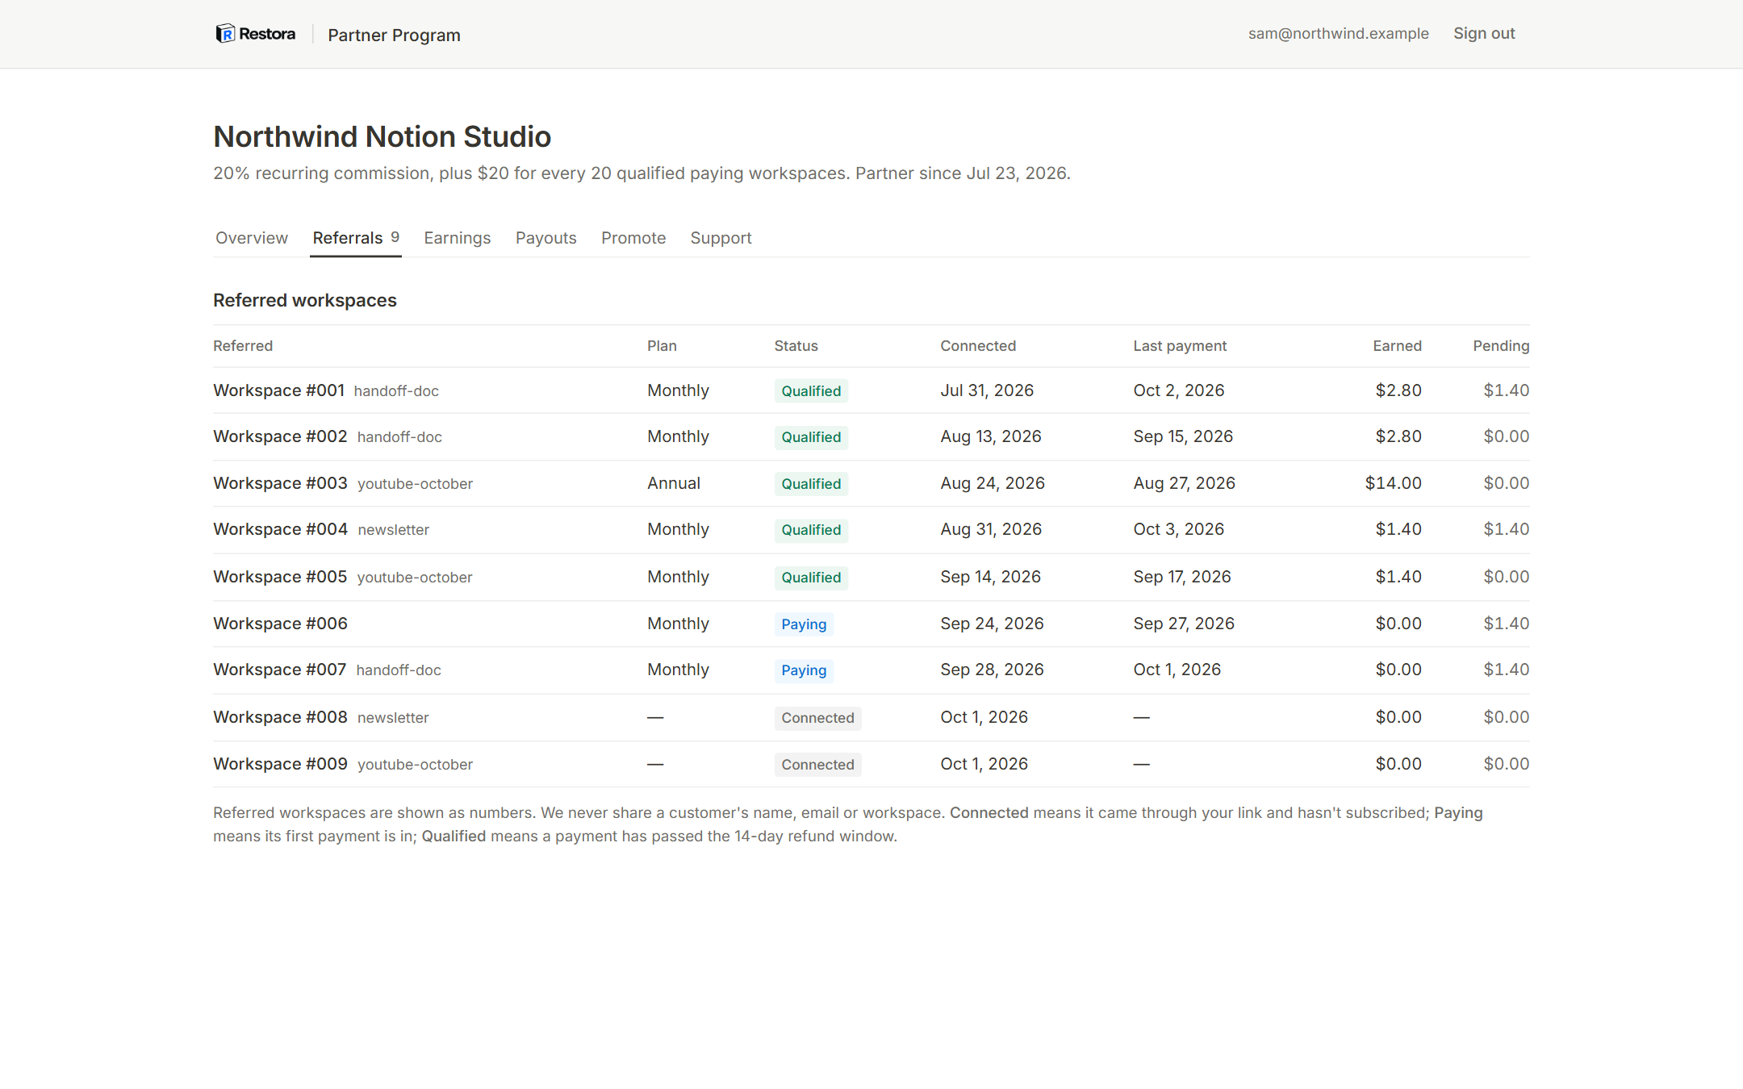This screenshot has width=1743, height=1089.
Task: Click the Pending column header
Action: 1501,346
